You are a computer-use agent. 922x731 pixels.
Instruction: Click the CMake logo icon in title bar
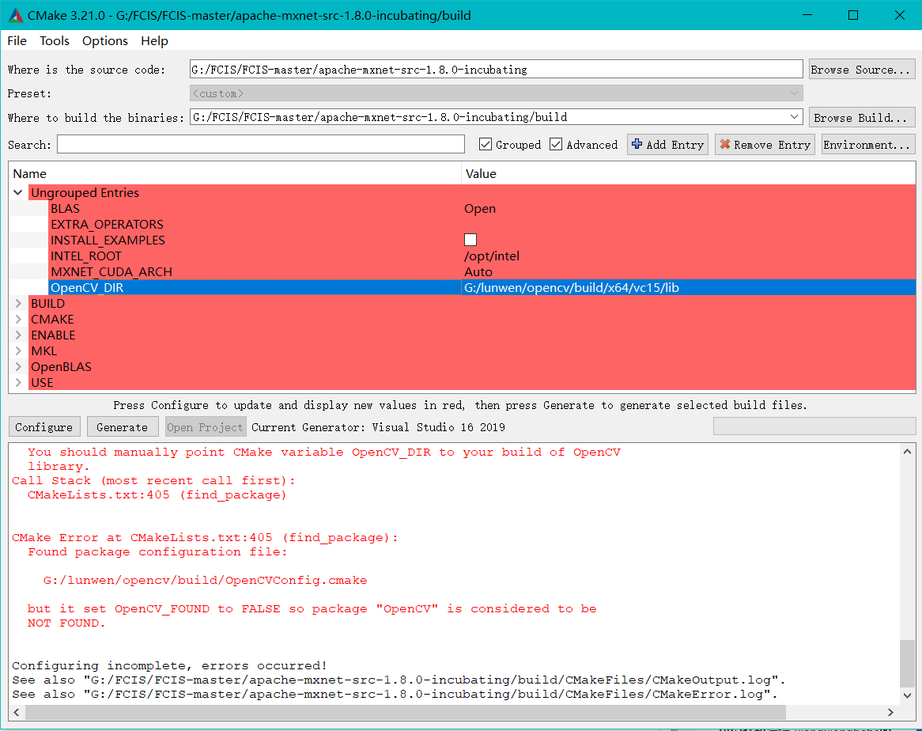tap(16, 15)
